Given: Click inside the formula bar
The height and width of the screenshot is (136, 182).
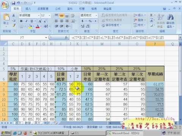Looking at the screenshot, I should [x=124, y=37].
